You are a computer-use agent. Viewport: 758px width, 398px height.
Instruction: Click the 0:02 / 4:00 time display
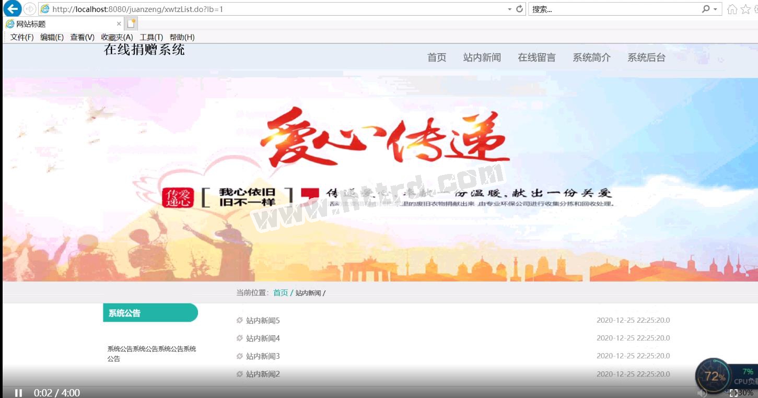[x=57, y=393]
